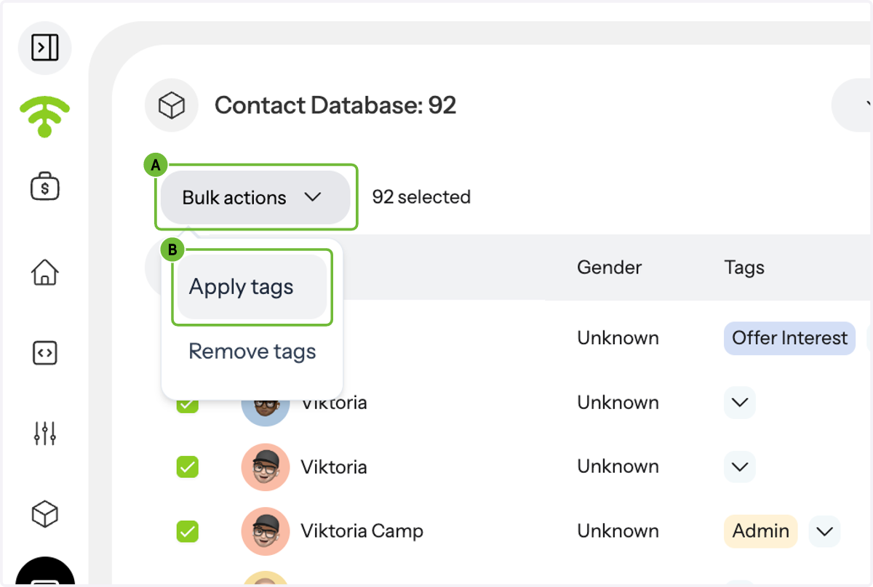The width and height of the screenshot is (873, 587).
Task: Uncheck the Viktoria Camp checkbox
Action: point(188,531)
